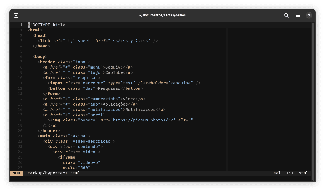325x192 pixels.
Task: Click the 1:1 cursor position indicator
Action: (x=290, y=173)
